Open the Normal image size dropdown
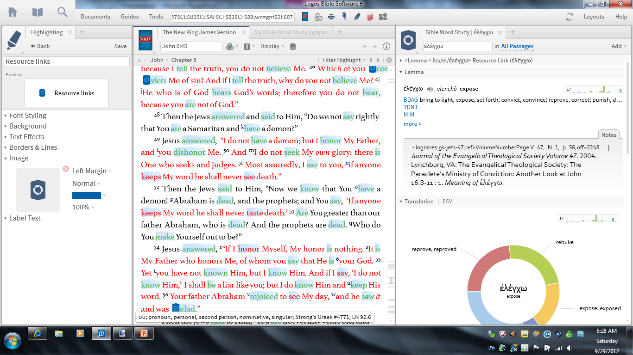The height and width of the screenshot is (355, 633). point(86,184)
